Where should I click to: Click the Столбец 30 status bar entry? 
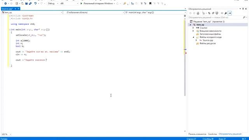pos(208,139)
